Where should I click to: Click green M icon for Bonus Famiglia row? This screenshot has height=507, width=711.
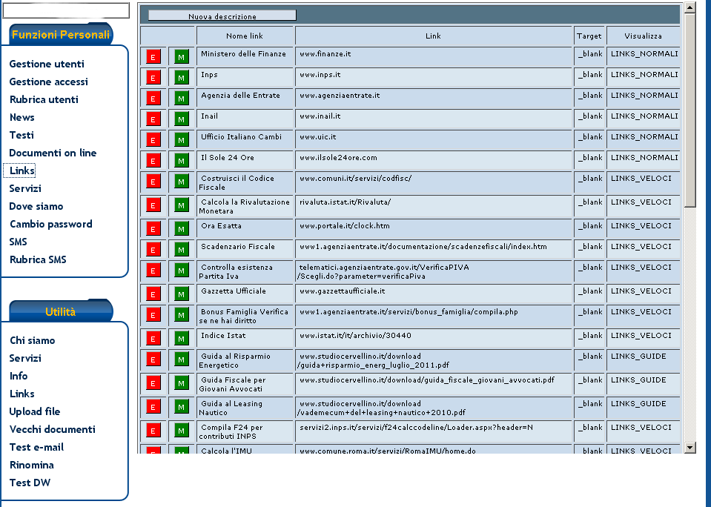(182, 315)
